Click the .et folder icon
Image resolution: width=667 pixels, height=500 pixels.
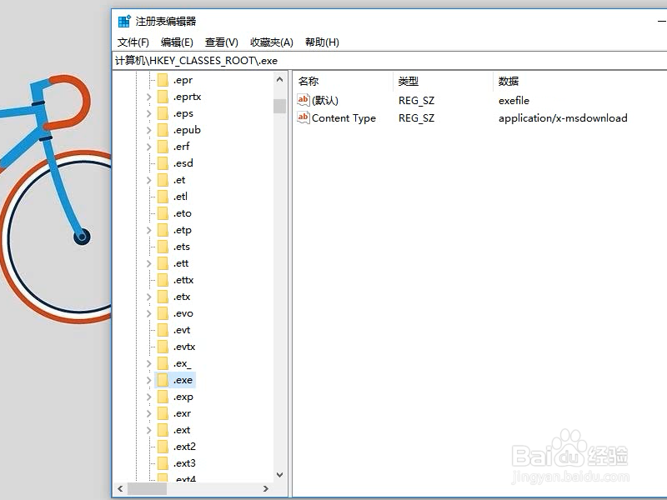pyautogui.click(x=163, y=180)
